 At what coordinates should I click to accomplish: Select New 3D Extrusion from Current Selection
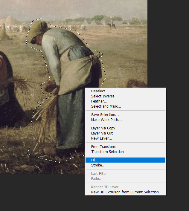pyautogui.click(x=125, y=192)
